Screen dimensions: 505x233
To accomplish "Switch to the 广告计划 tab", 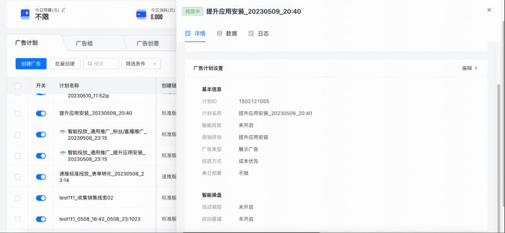I will [x=27, y=43].
